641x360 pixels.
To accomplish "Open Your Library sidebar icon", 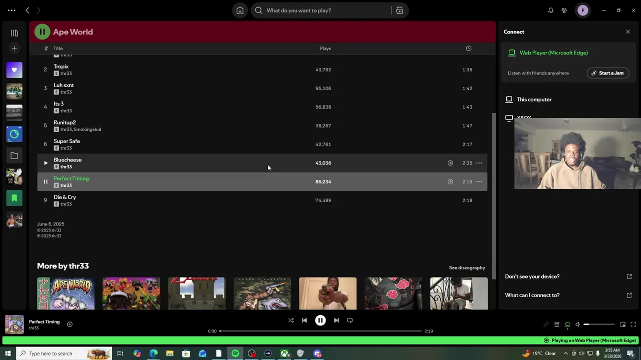I will click(14, 33).
